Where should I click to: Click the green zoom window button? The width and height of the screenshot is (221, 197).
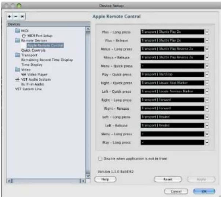click(19, 6)
